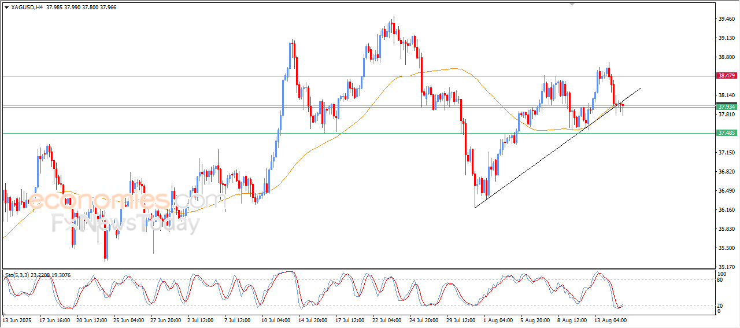The image size is (740, 328).
Task: Click the 20 level on the stochastic scale
Action: click(721, 305)
